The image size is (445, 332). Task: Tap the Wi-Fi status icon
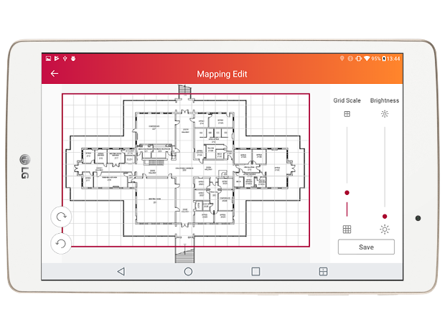pyautogui.click(x=367, y=59)
